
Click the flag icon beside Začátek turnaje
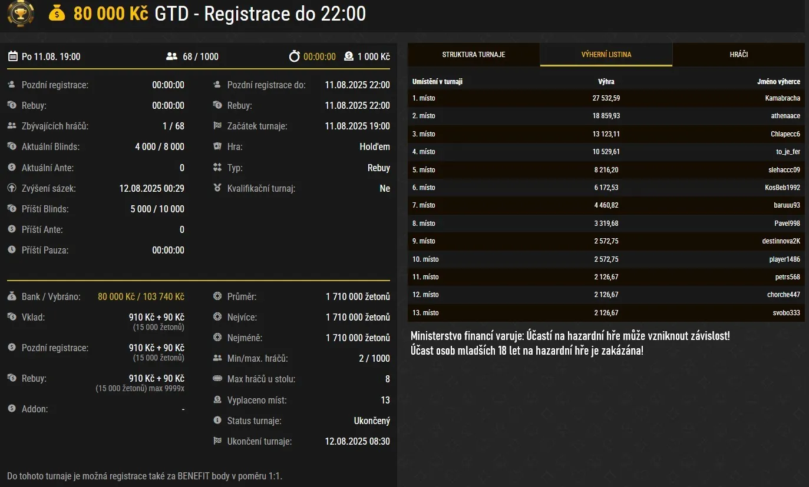tap(217, 126)
